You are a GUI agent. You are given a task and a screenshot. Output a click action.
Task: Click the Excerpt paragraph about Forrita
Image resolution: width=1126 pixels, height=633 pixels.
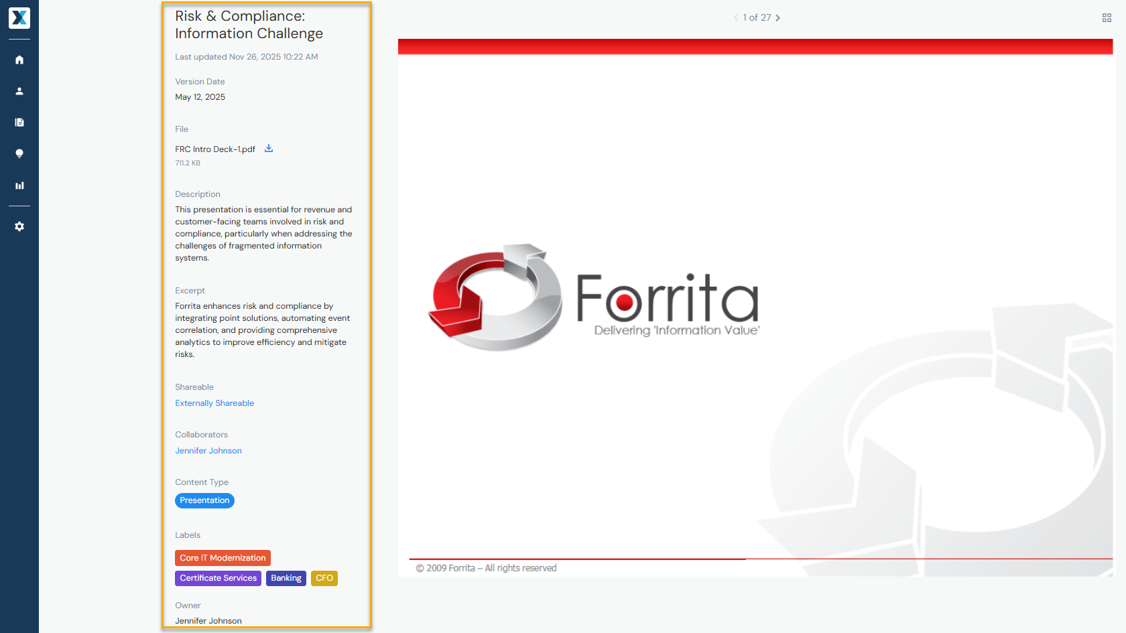pyautogui.click(x=263, y=330)
